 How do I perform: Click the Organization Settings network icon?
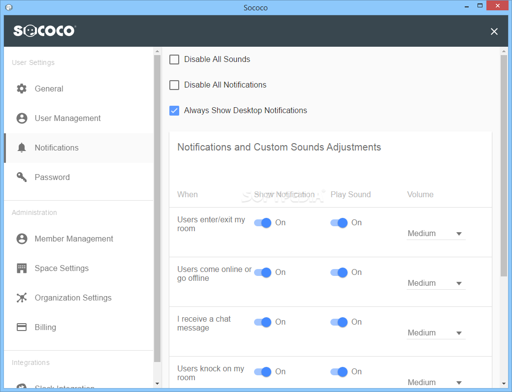pyautogui.click(x=22, y=298)
